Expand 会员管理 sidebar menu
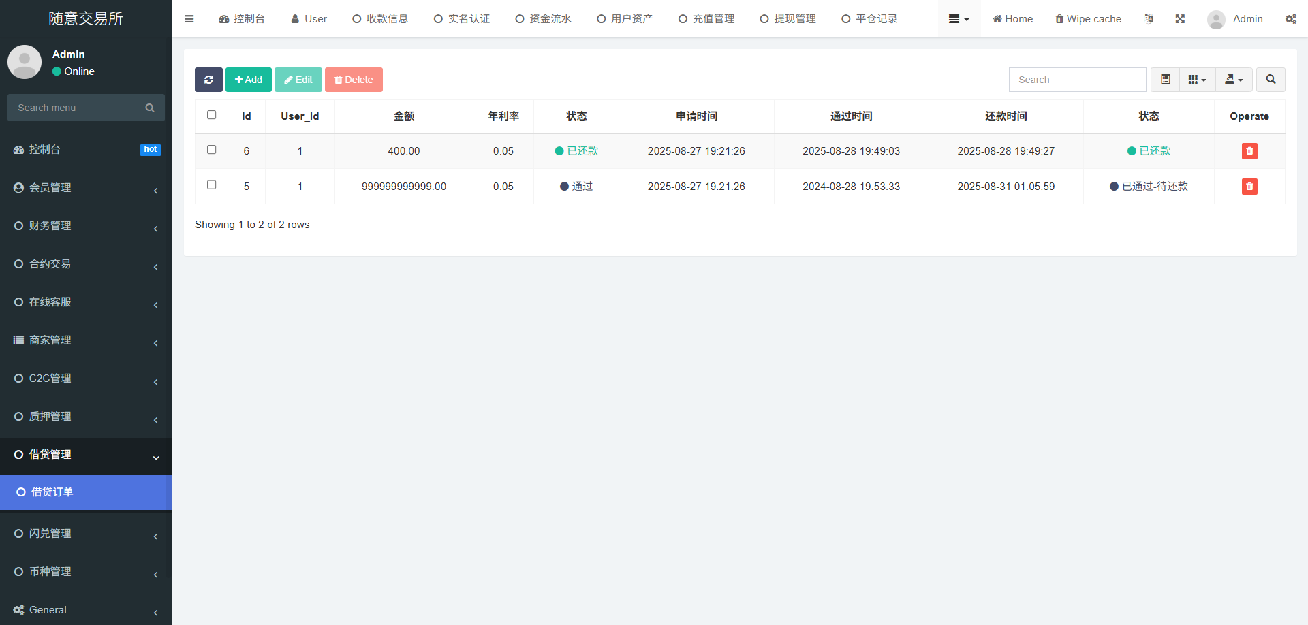 tap(86, 188)
